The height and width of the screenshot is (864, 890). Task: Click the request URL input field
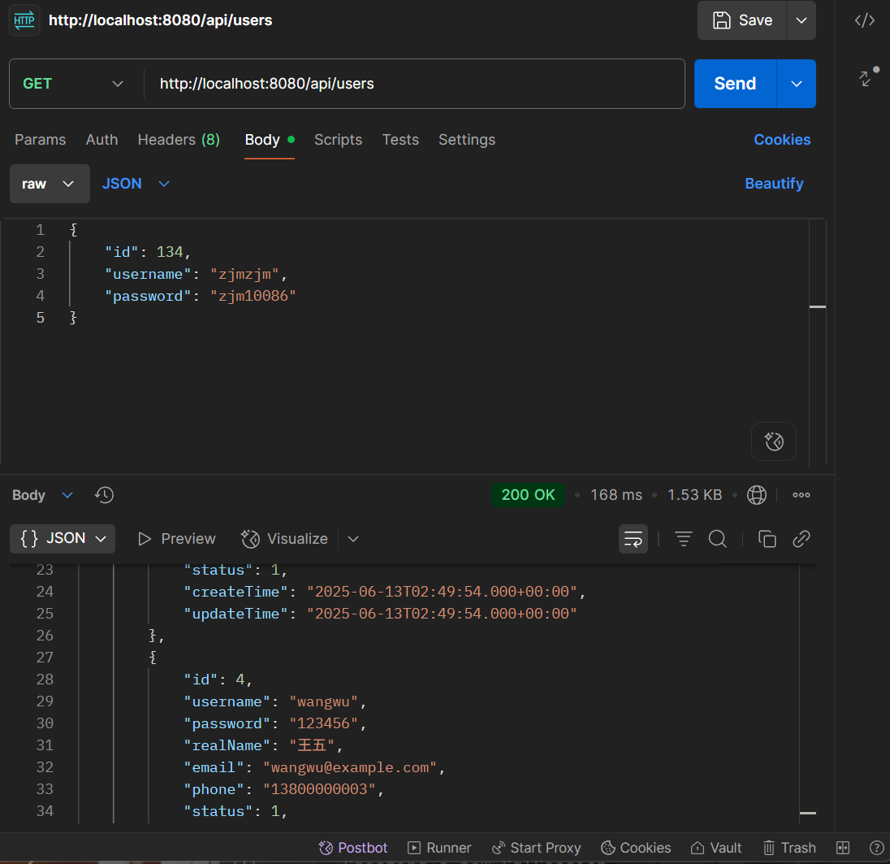pyautogui.click(x=414, y=84)
